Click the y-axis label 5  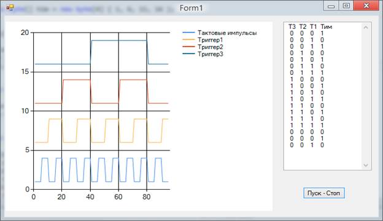[x=28, y=150]
